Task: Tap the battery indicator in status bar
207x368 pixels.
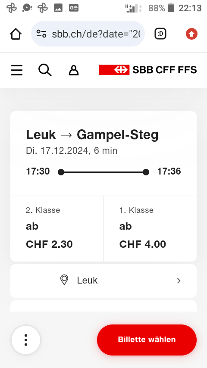Action: 171,8
